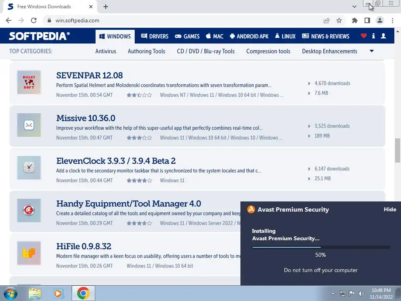Image resolution: width=401 pixels, height=301 pixels.
Task: Select the Desktop Enhancements category
Action: click(330, 51)
